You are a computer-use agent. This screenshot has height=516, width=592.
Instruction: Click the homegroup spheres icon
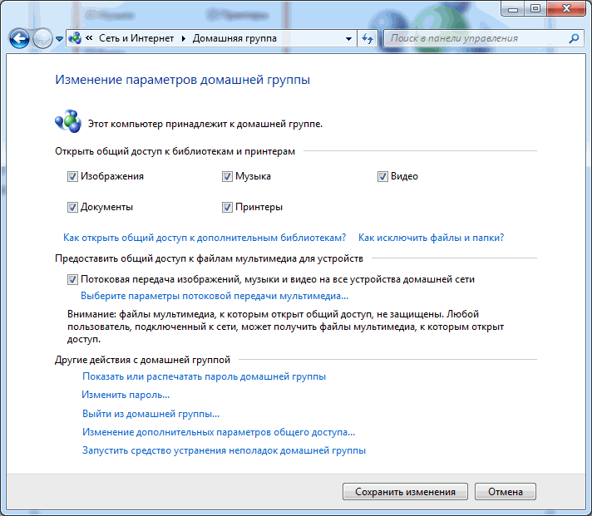(68, 121)
